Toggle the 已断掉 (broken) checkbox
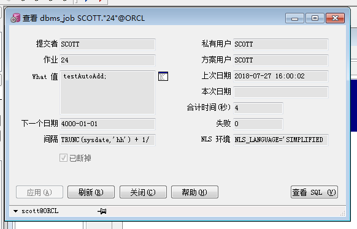The height and width of the screenshot is (229, 357). [63, 157]
